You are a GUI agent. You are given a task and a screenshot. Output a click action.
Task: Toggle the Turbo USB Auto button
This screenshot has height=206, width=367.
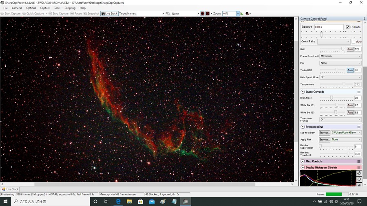(x=350, y=70)
